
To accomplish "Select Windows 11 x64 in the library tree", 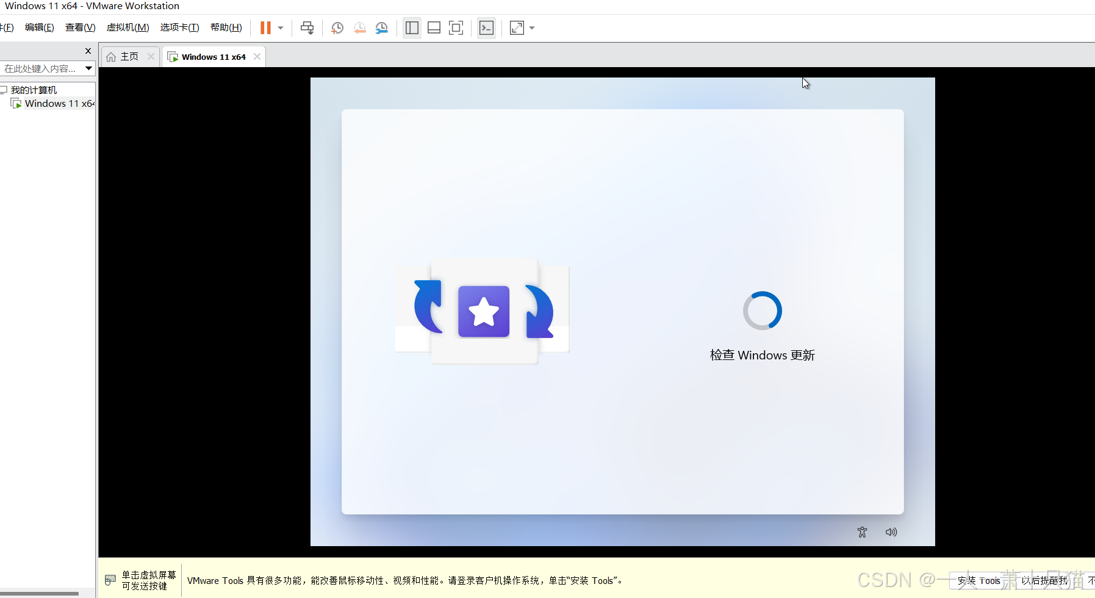I will (x=59, y=104).
